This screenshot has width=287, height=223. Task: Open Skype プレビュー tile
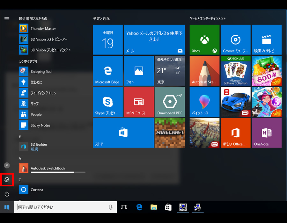click(x=108, y=102)
